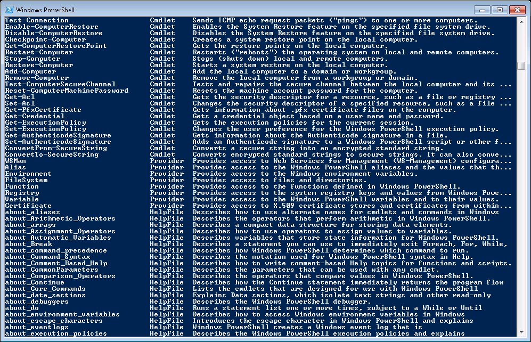
Task: Select the about_execution_policies help topic
Action: coord(56,333)
